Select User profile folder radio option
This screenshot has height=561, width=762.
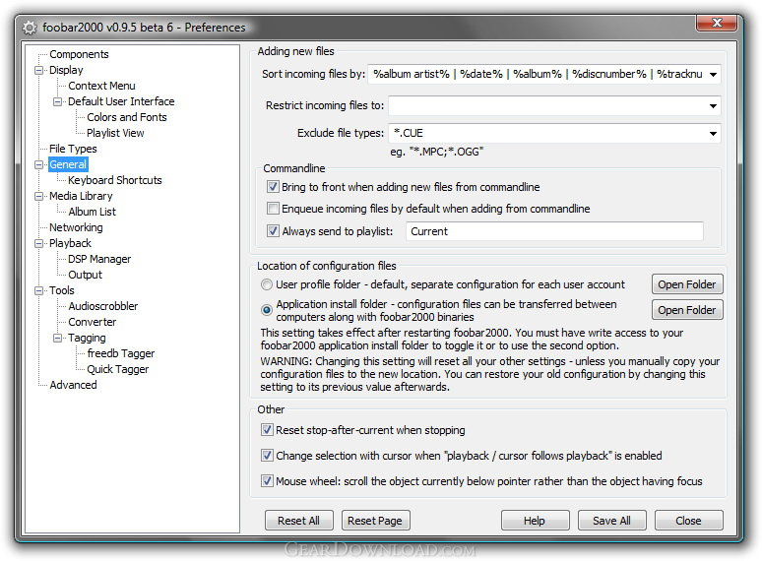(x=267, y=284)
